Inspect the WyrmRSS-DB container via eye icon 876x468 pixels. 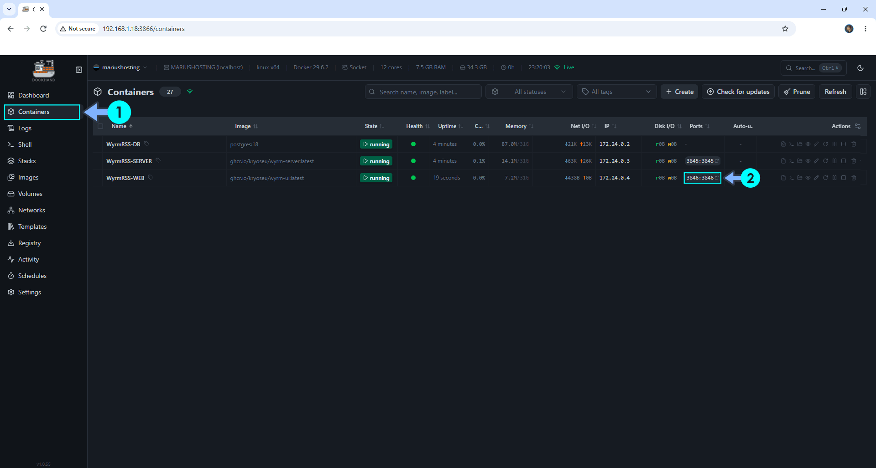point(808,144)
